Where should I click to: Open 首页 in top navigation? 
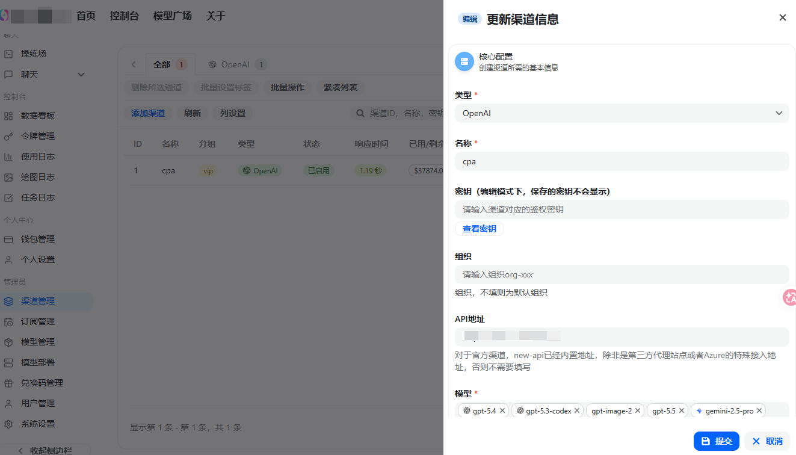pos(86,16)
